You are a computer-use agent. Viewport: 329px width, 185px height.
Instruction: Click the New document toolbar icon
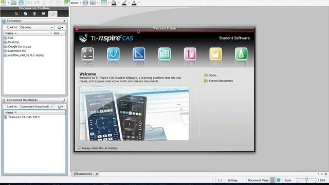[4, 3]
